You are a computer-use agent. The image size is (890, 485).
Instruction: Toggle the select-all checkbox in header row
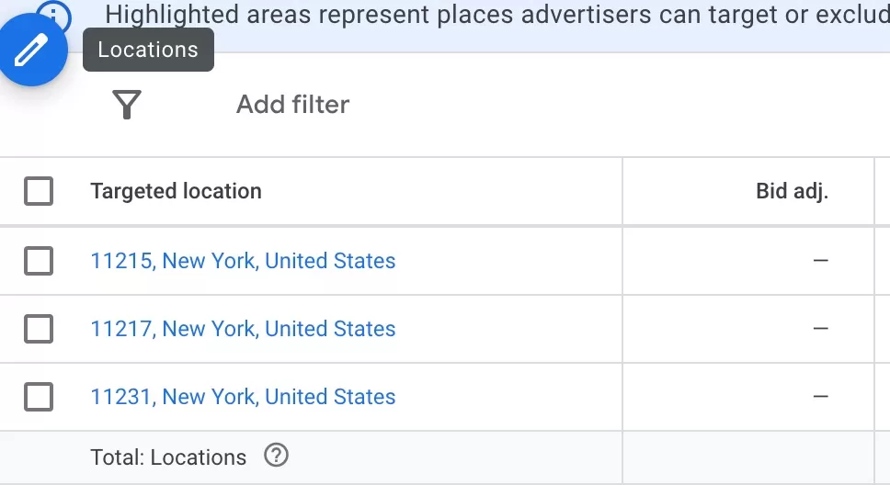pyautogui.click(x=39, y=191)
